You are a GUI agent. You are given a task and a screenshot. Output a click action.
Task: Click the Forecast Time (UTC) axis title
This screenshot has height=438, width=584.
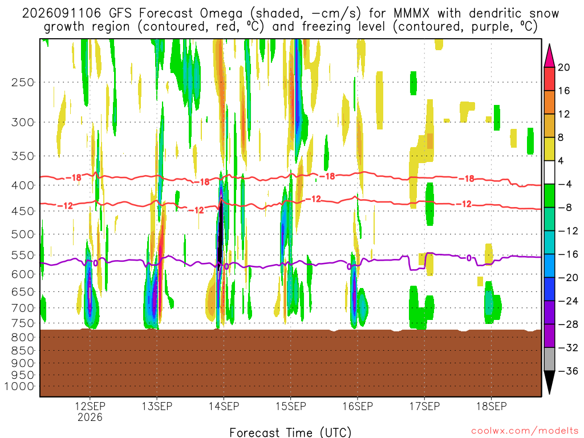tap(290, 432)
